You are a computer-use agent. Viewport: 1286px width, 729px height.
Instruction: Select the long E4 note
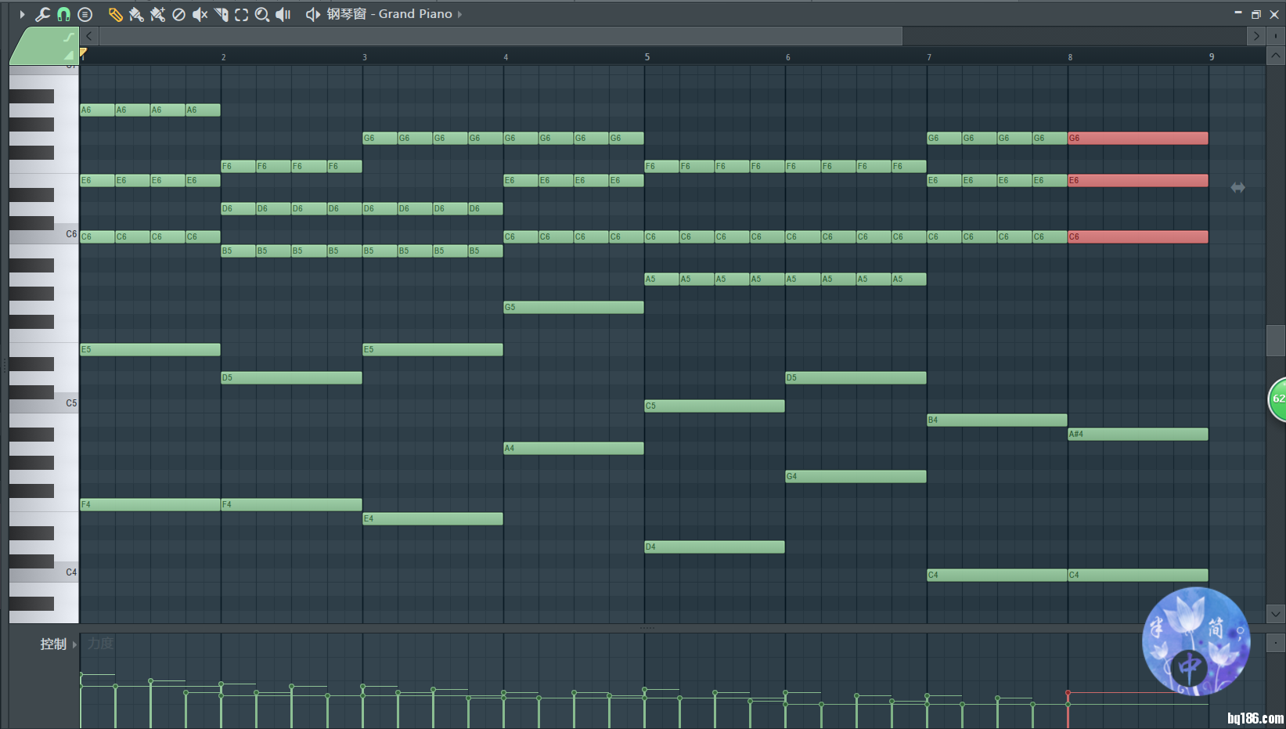pos(433,518)
